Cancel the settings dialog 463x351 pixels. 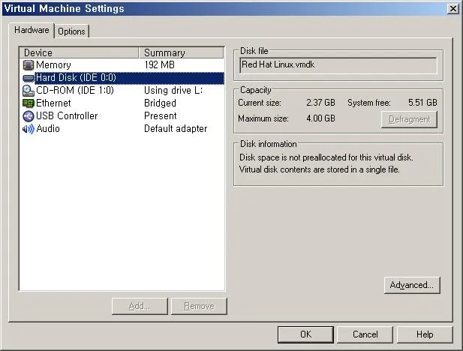coord(365,334)
